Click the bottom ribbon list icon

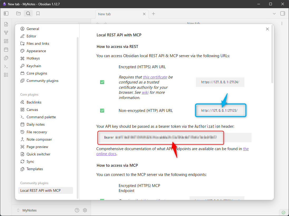[6, 75]
